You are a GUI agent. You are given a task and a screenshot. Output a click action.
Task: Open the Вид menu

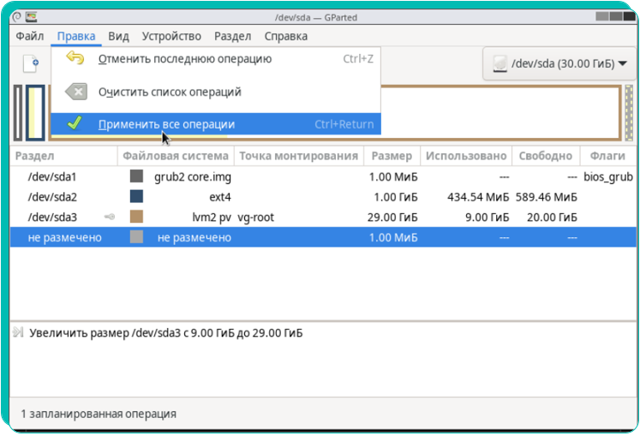[118, 36]
